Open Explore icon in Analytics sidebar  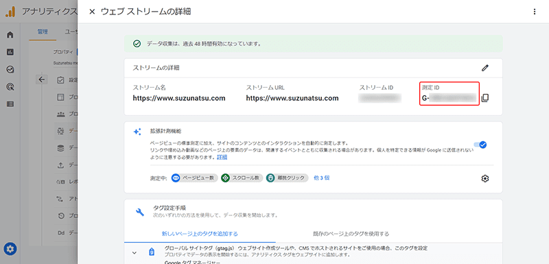click(x=10, y=69)
